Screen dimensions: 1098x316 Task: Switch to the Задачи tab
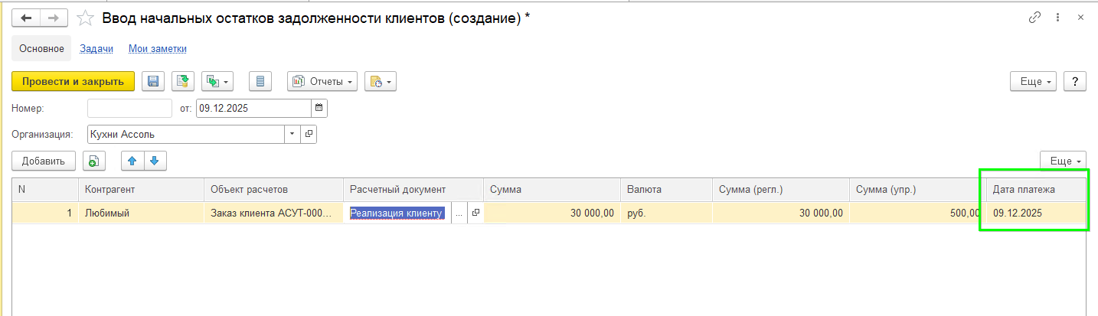96,48
